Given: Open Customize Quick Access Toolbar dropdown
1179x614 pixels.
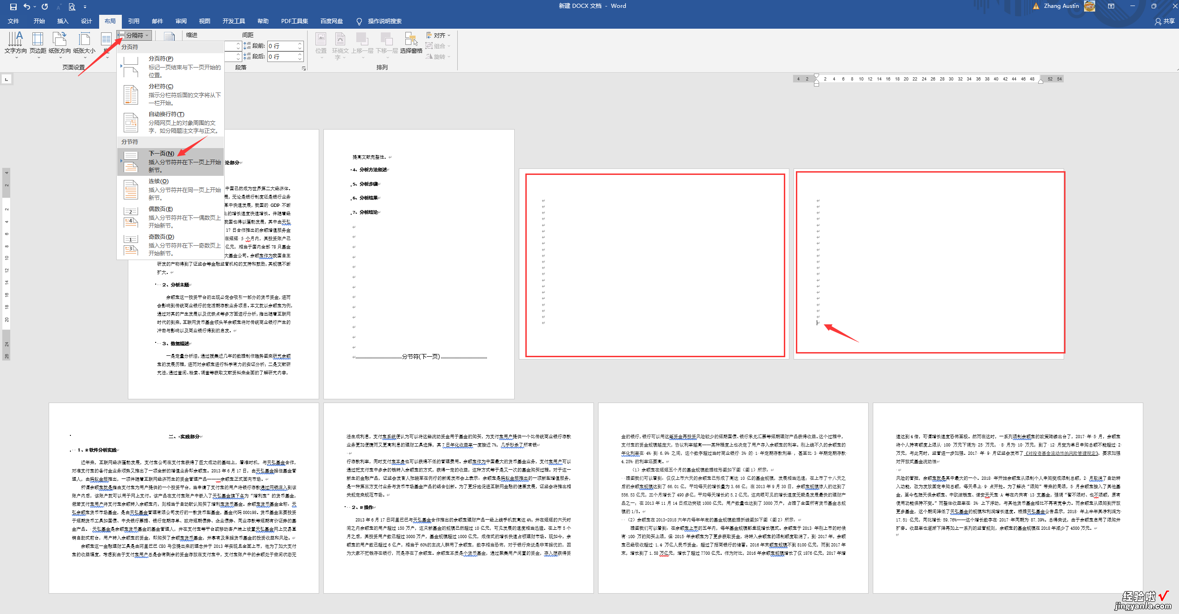Looking at the screenshot, I should (85, 7).
